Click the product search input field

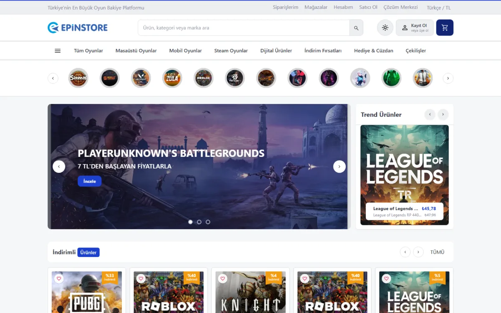[244, 28]
